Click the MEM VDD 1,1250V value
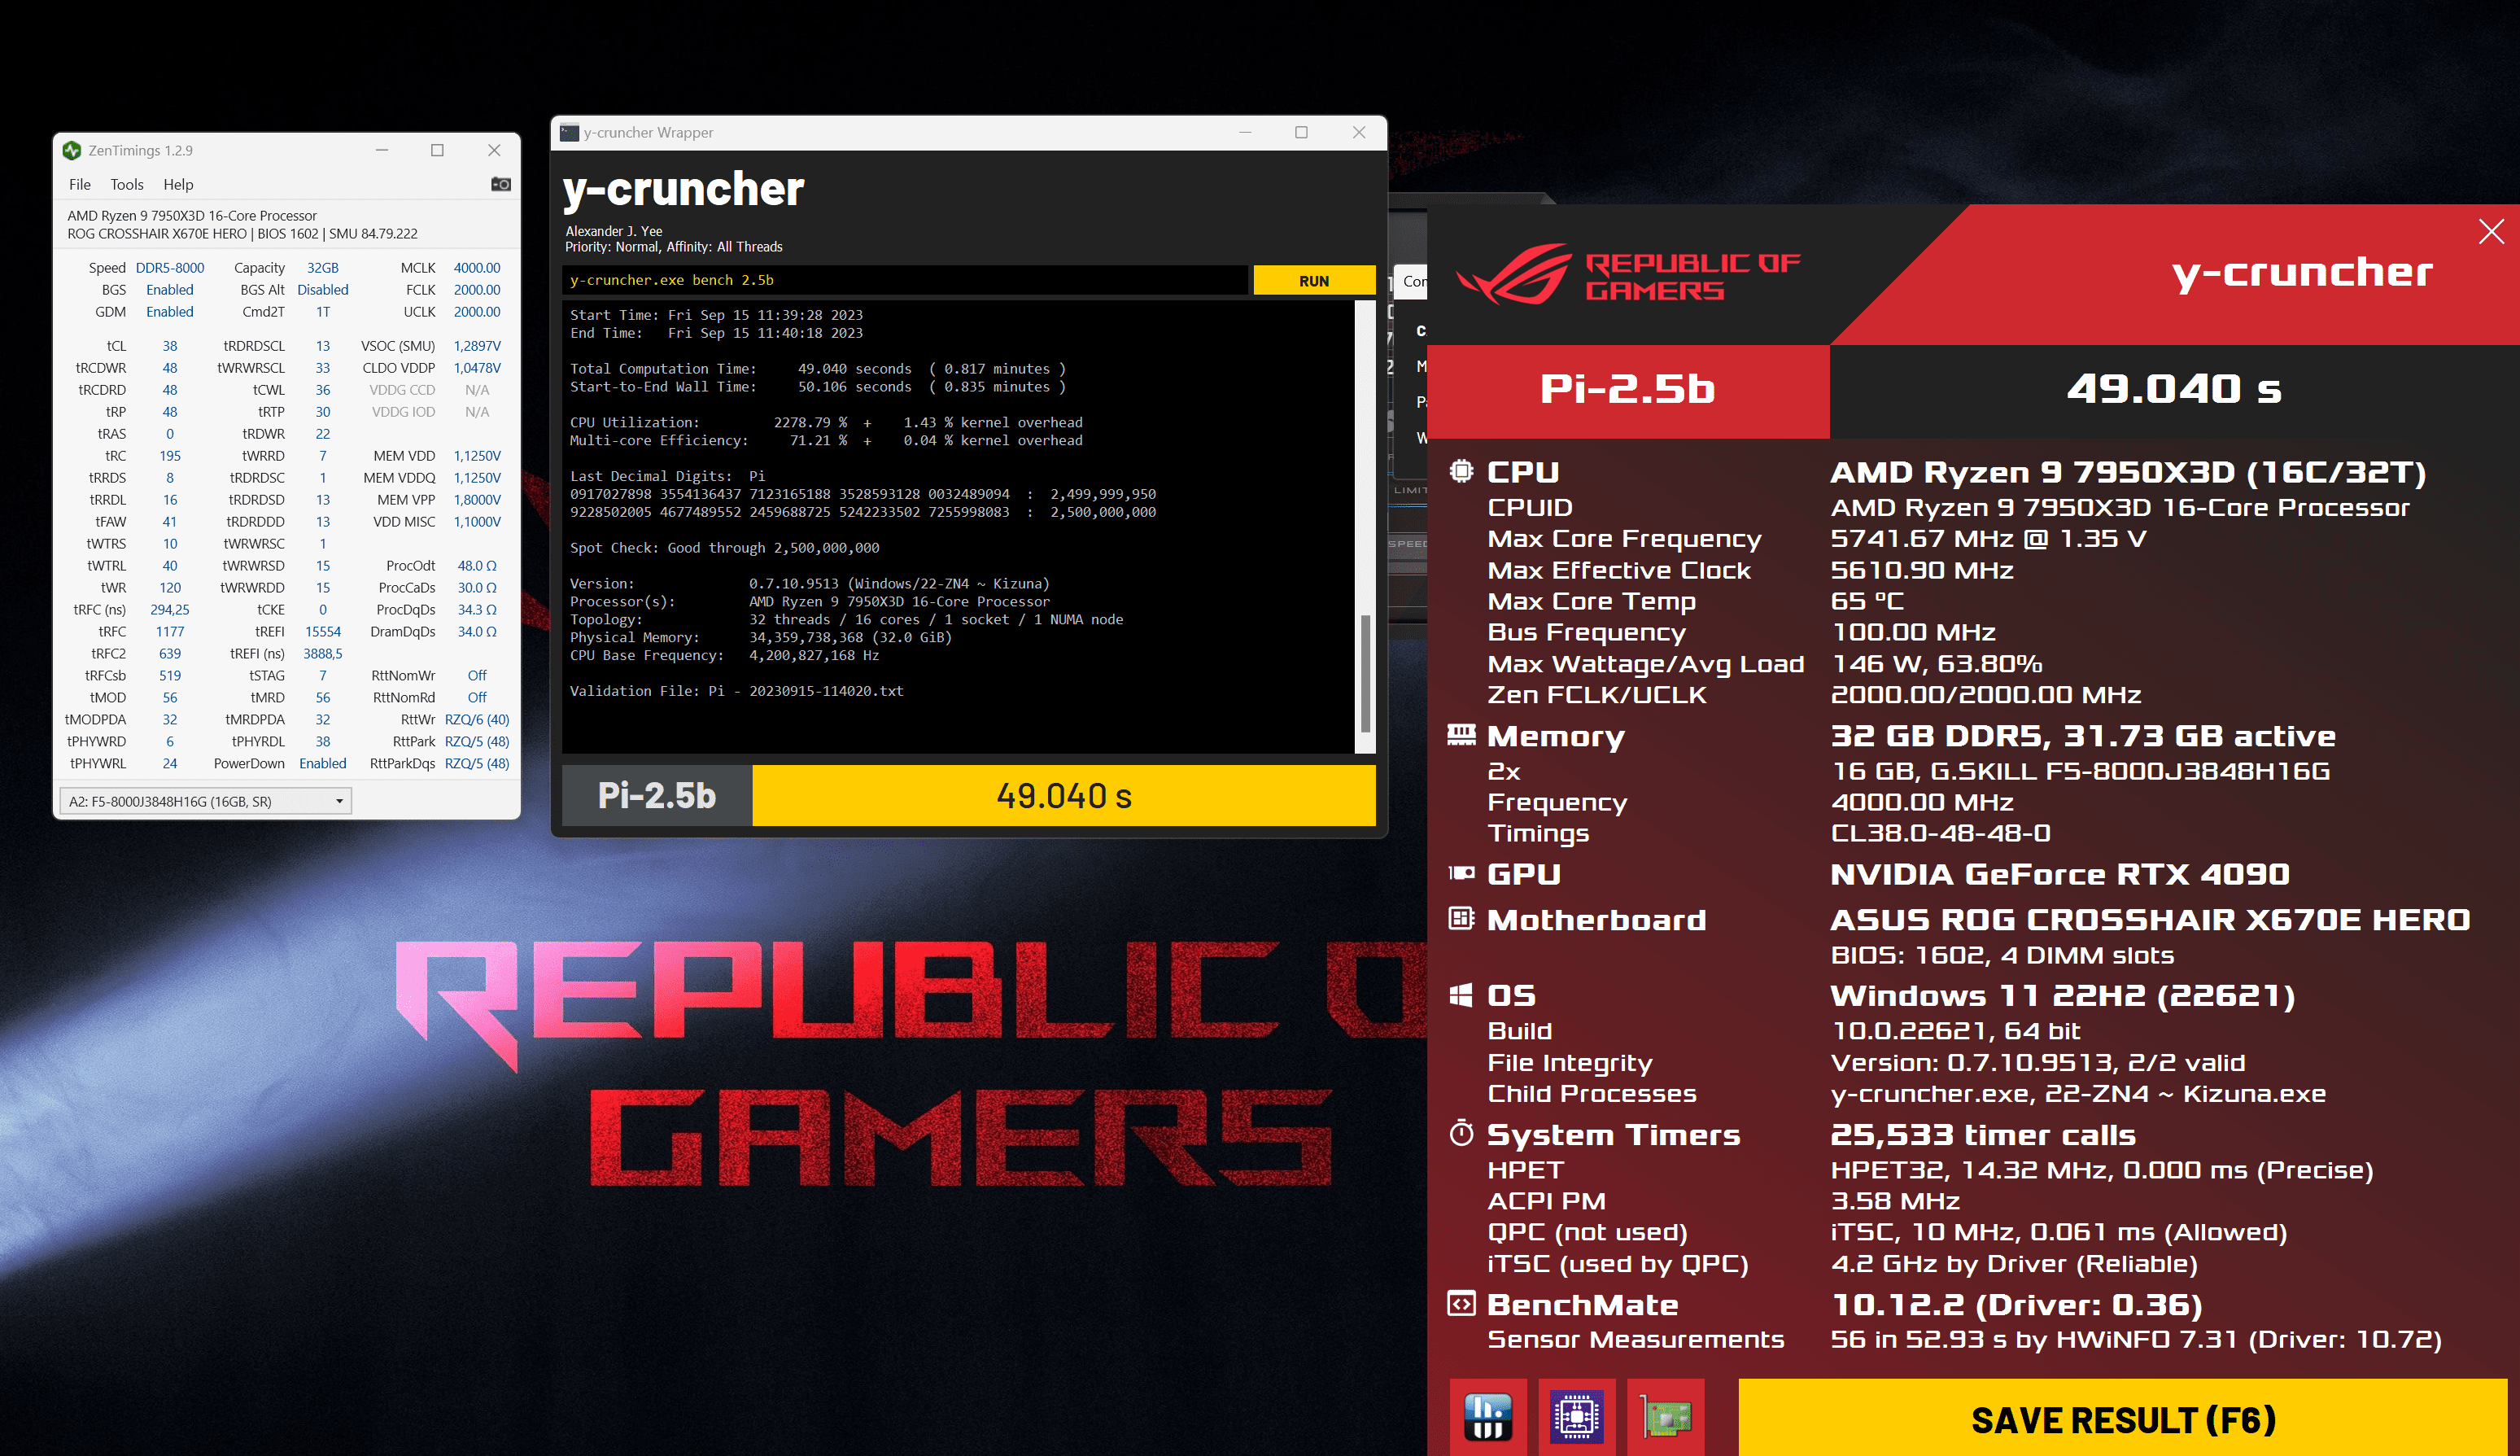This screenshot has width=2520, height=1456. coord(477,456)
